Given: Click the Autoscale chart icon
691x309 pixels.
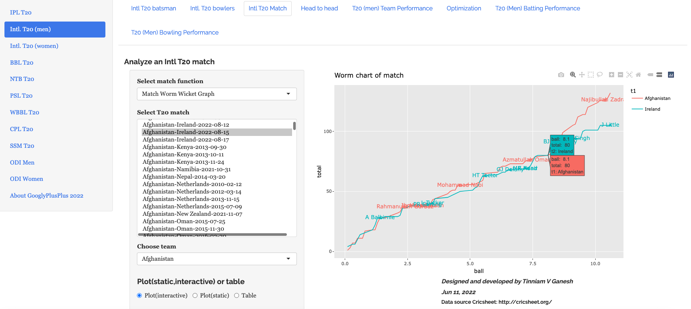Looking at the screenshot, I should [x=629, y=75].
